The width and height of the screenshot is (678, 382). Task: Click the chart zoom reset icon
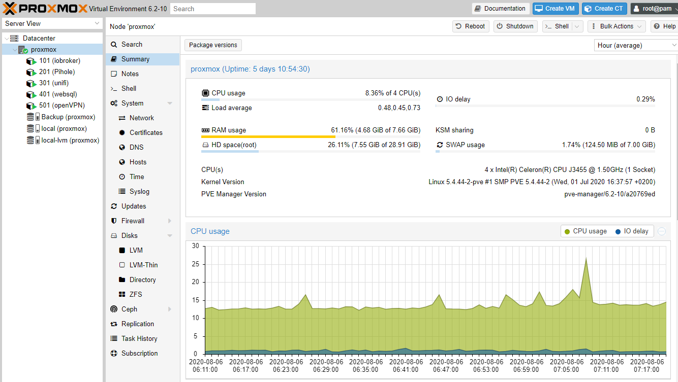[662, 231]
